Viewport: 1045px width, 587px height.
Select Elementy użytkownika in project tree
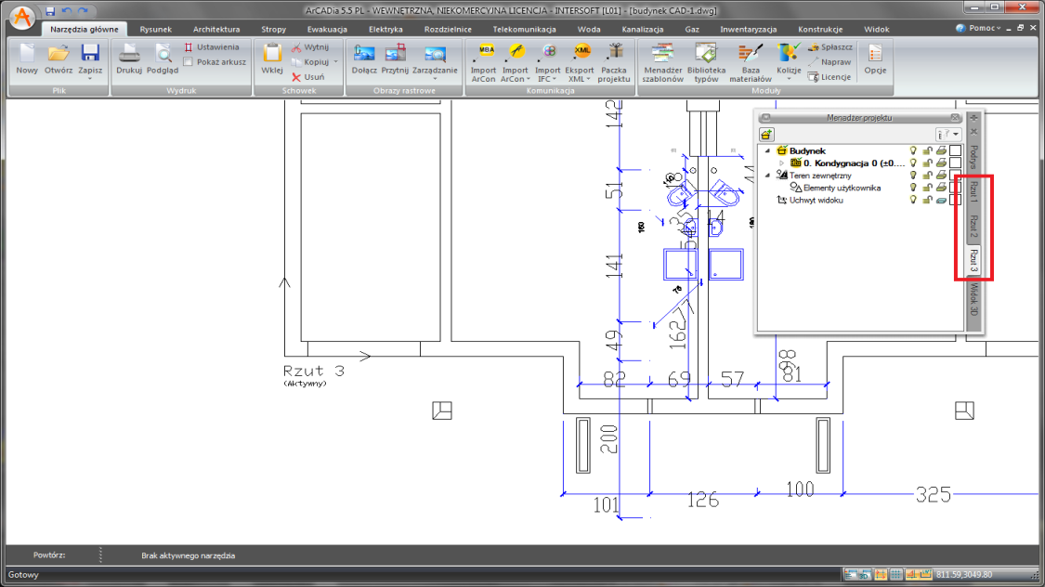[x=842, y=188]
